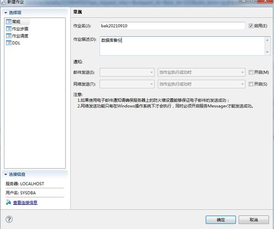Open the 邮件发送 operator dropdown
This screenshot has height=229, width=274.
127,72
